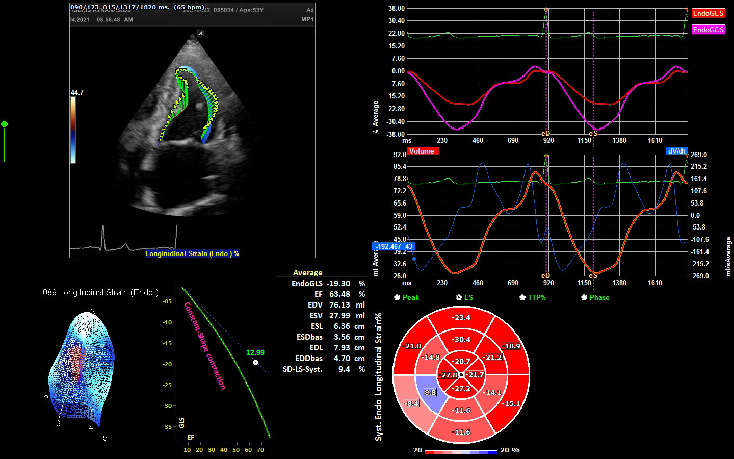Select the Peak radio button
Screen dimensions: 734x459
[x=397, y=297]
